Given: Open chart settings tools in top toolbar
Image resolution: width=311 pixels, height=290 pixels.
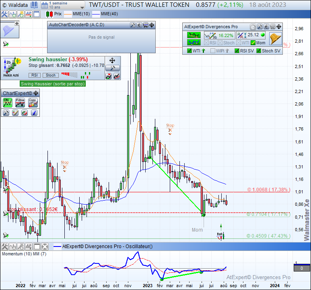Looking at the screenshot, I should tap(4, 14).
